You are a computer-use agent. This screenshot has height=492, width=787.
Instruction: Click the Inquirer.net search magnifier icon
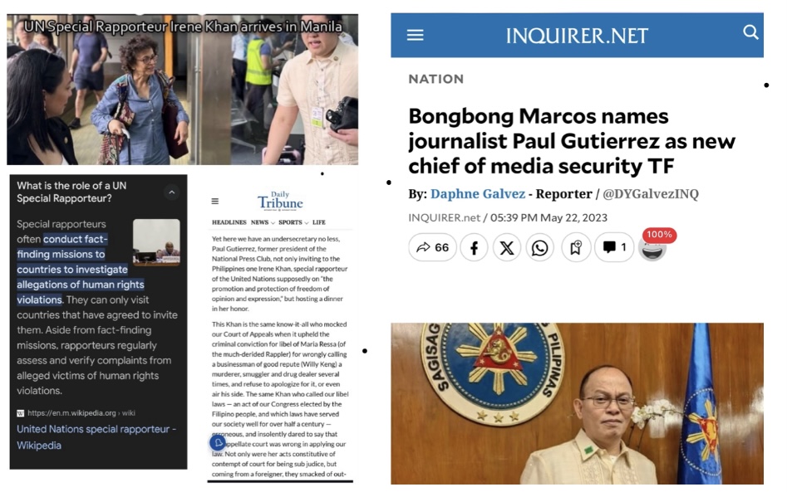click(750, 32)
